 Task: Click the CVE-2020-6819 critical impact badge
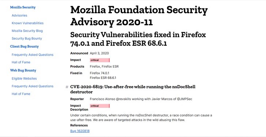pos(100,106)
